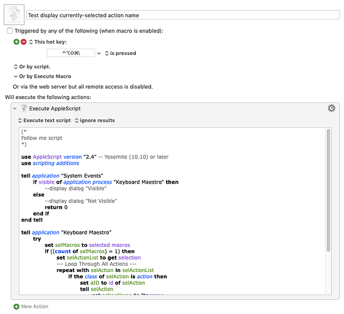Change the 'Execute text script' option
This screenshot has height=314, width=344.
pyautogui.click(x=44, y=120)
